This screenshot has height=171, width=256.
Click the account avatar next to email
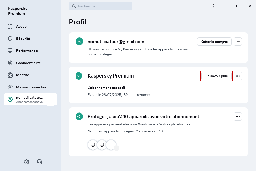79,42
